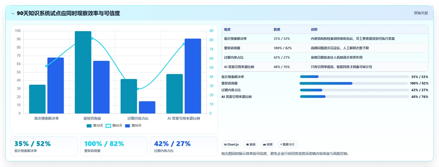Select the 表格 tag
The width and height of the screenshot is (439, 167).
click(x=251, y=144)
